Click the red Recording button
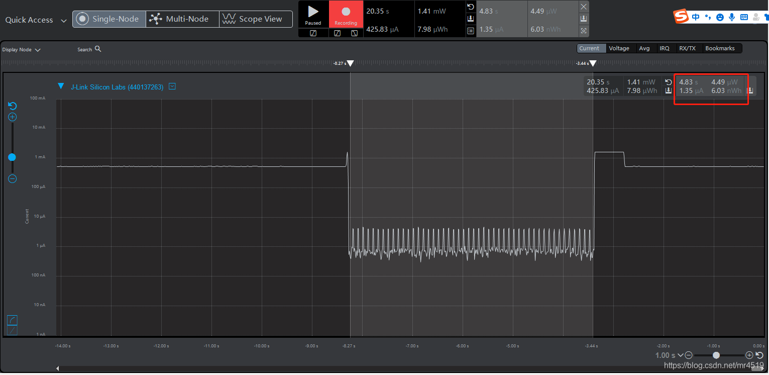The image size is (769, 375). [346, 15]
